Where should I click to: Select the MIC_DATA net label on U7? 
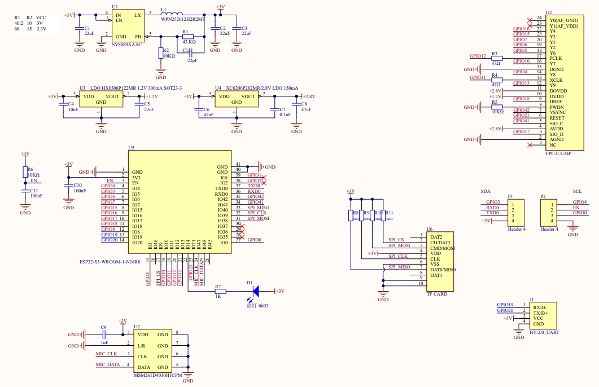[x=107, y=364]
